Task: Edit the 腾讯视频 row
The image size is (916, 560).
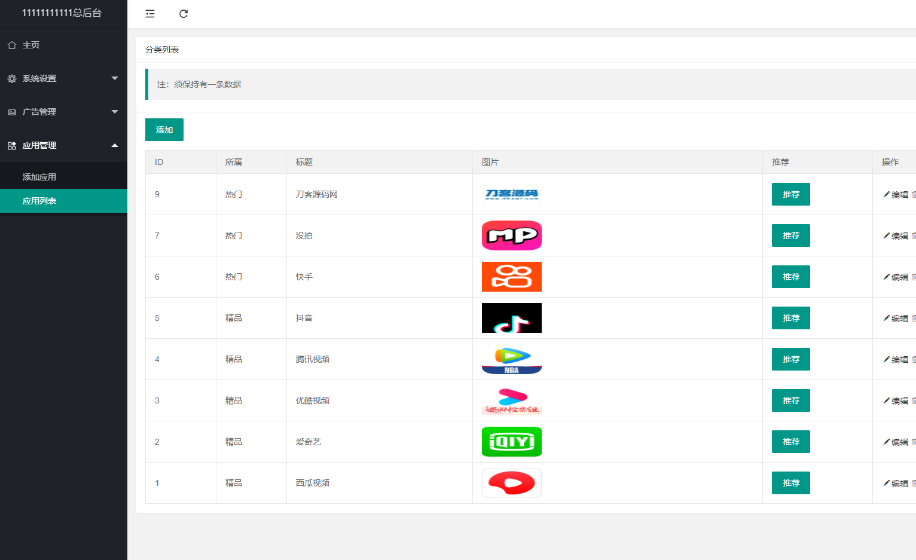Action: pos(896,360)
